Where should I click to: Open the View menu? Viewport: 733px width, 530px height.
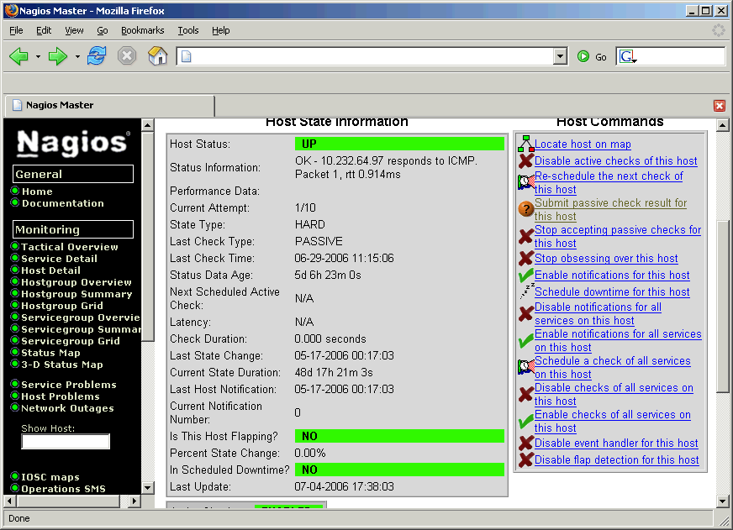pyautogui.click(x=74, y=30)
